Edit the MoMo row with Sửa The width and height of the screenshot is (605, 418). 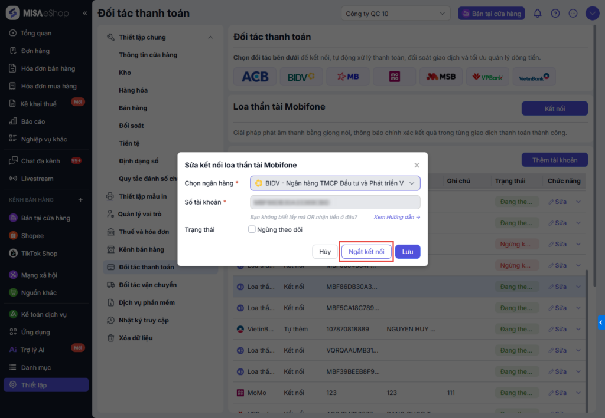[x=558, y=393]
